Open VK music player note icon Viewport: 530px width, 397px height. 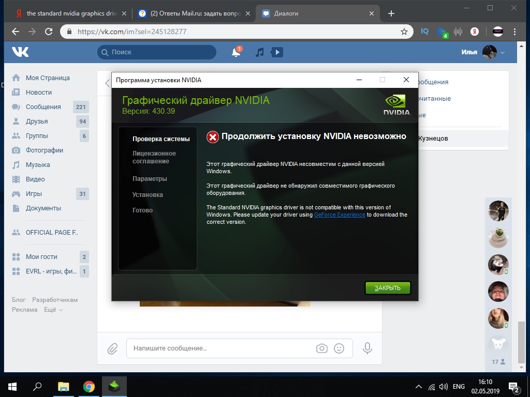pyautogui.click(x=260, y=52)
